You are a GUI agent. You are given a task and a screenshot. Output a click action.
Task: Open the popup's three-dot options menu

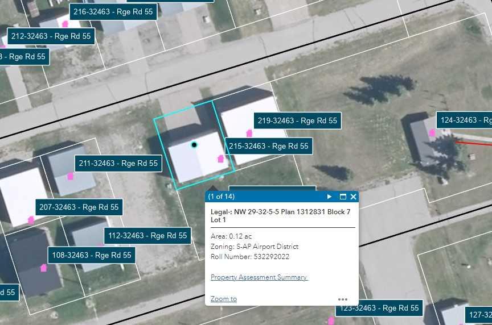(x=342, y=299)
